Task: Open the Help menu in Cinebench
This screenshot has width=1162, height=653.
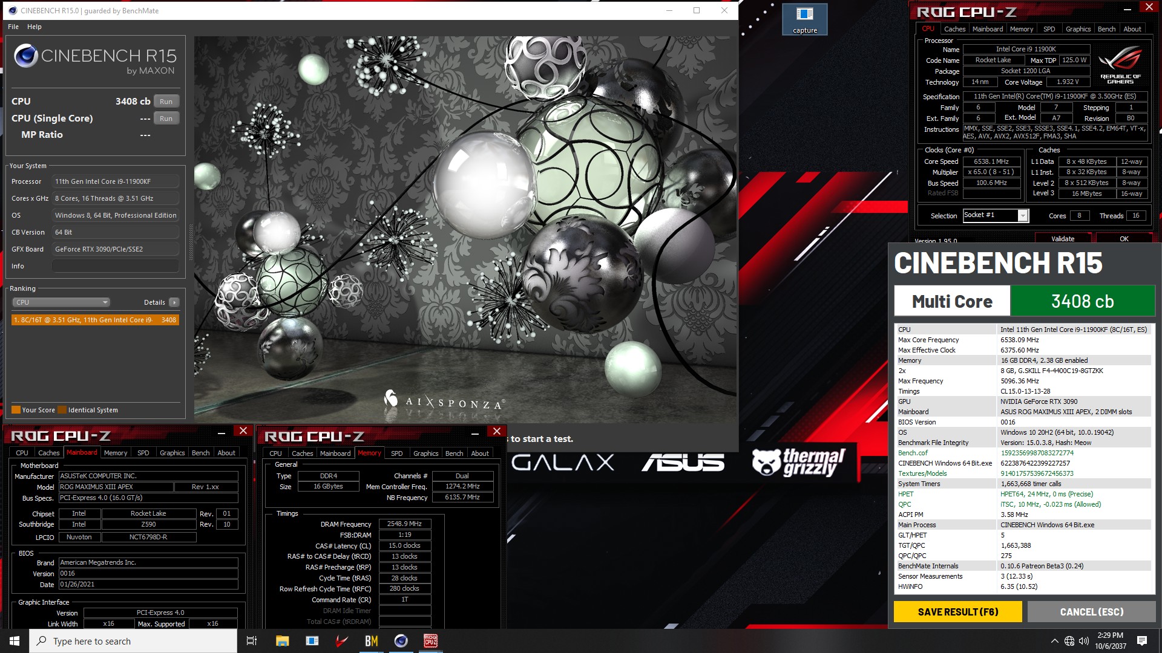Action: (x=34, y=27)
